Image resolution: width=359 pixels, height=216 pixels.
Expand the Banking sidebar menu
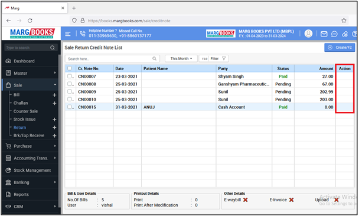click(x=30, y=182)
